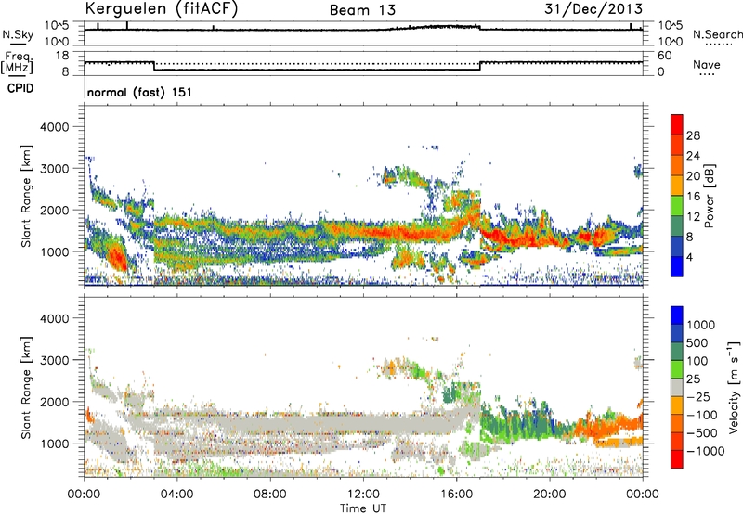Viewport: 743px width, 514px height.
Task: Click the 'N.Search' legend label
Action: point(718,34)
